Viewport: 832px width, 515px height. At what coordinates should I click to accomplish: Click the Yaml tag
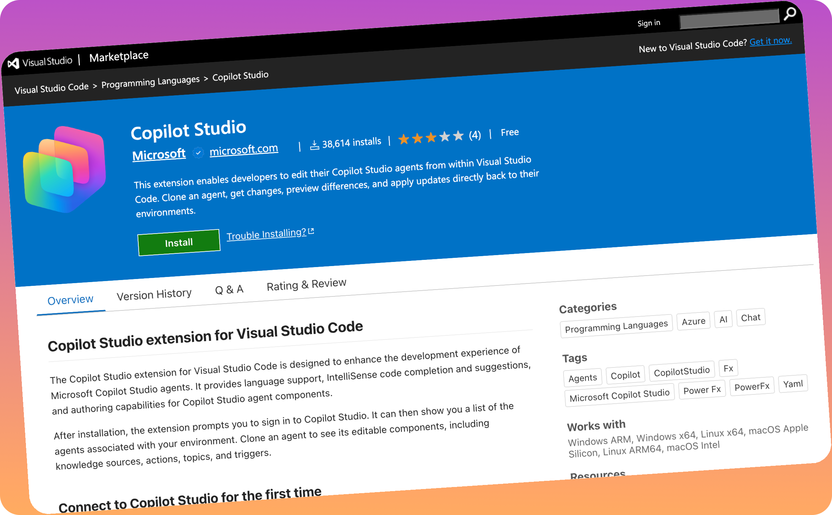[793, 384]
